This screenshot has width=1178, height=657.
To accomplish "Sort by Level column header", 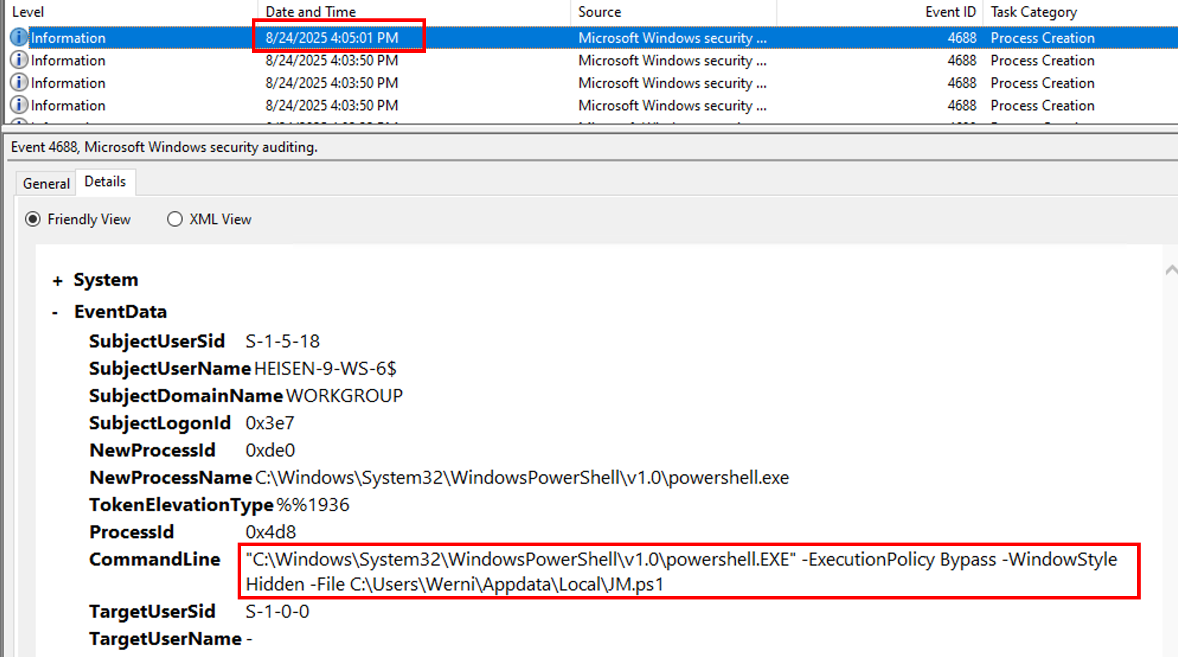I will pyautogui.click(x=28, y=12).
